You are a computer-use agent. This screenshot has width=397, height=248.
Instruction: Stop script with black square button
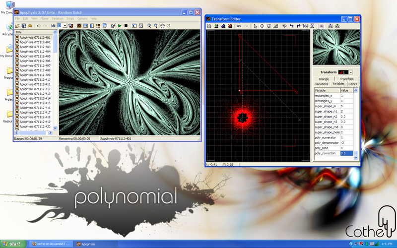click(x=126, y=26)
